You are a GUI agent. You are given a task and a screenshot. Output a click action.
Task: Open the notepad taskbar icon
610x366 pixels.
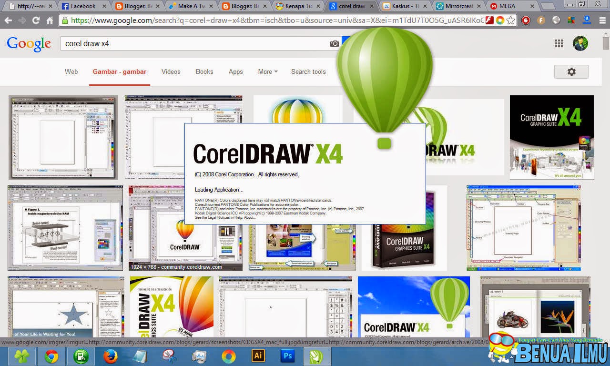click(x=140, y=356)
